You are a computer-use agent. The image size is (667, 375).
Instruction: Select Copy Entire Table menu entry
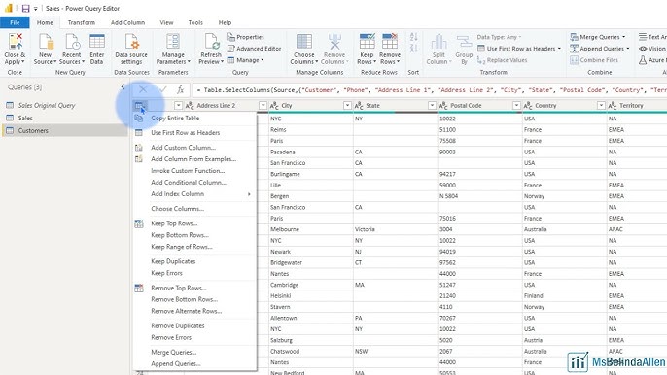pos(175,119)
